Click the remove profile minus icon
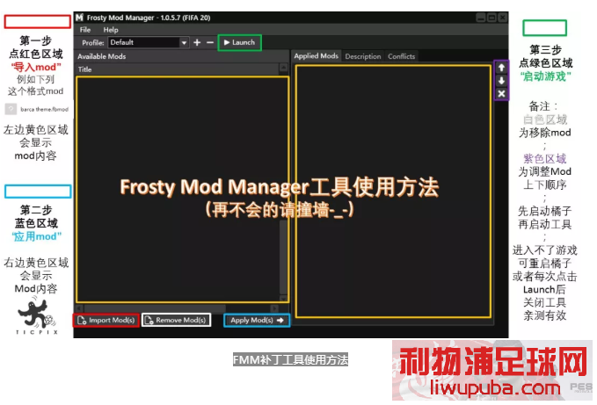 click(210, 42)
